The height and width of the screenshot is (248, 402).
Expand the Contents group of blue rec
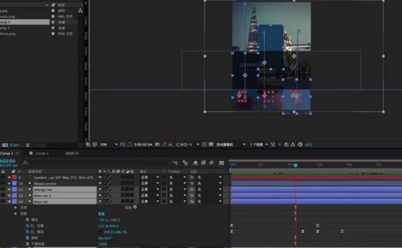tap(15, 207)
